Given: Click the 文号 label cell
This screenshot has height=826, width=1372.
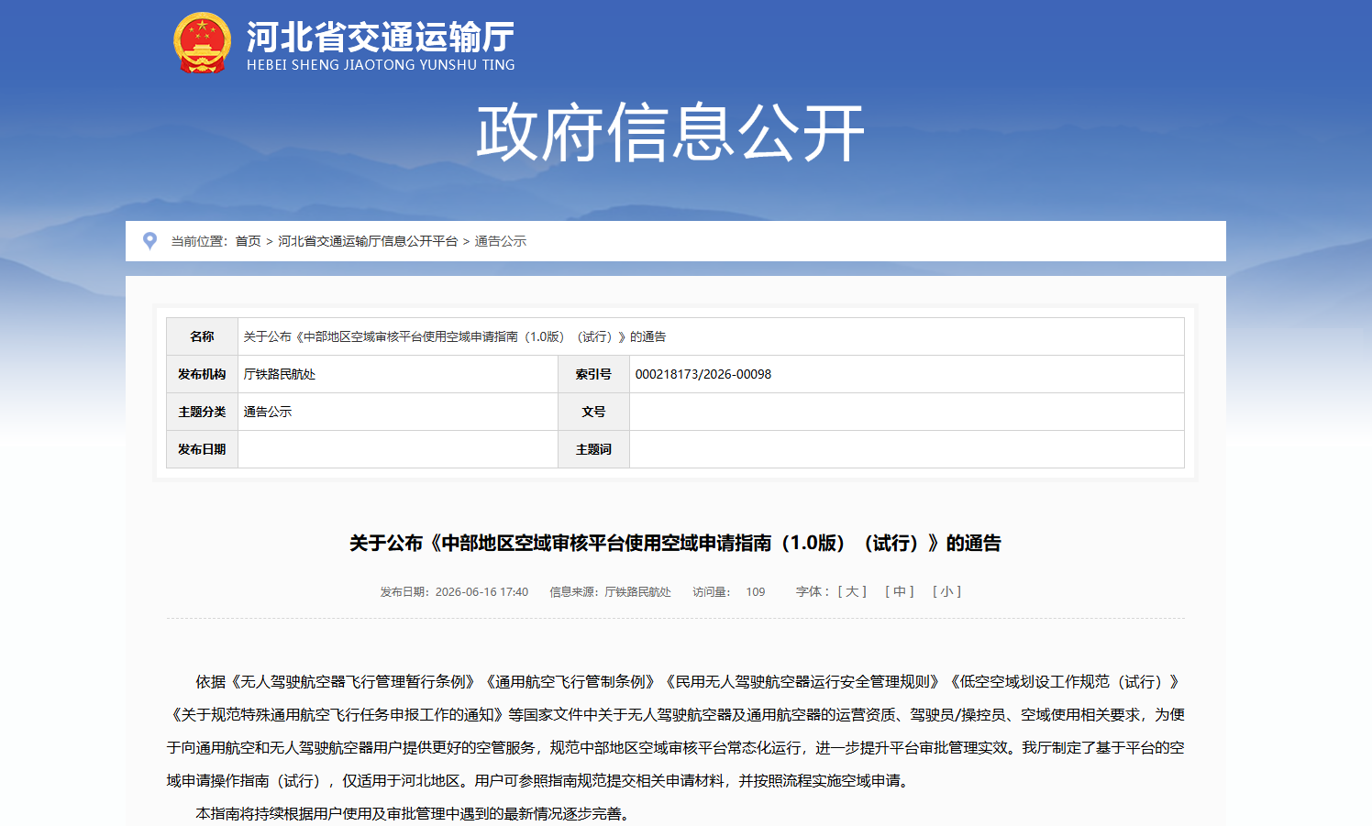Looking at the screenshot, I should pos(593,412).
